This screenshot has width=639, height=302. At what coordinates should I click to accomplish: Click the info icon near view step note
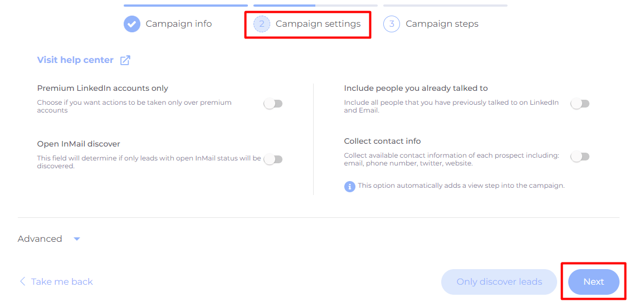[x=350, y=186]
